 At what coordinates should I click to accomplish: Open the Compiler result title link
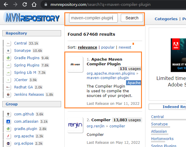click(101, 120)
